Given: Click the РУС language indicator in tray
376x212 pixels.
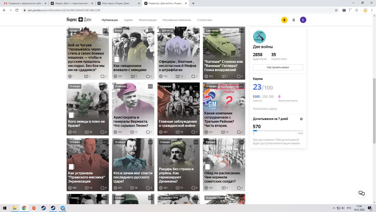Looking at the screenshot, I should click(x=349, y=208).
